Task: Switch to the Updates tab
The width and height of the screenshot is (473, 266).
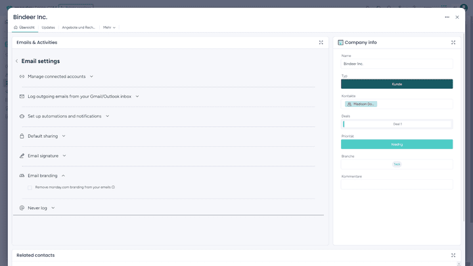Action: click(x=48, y=28)
